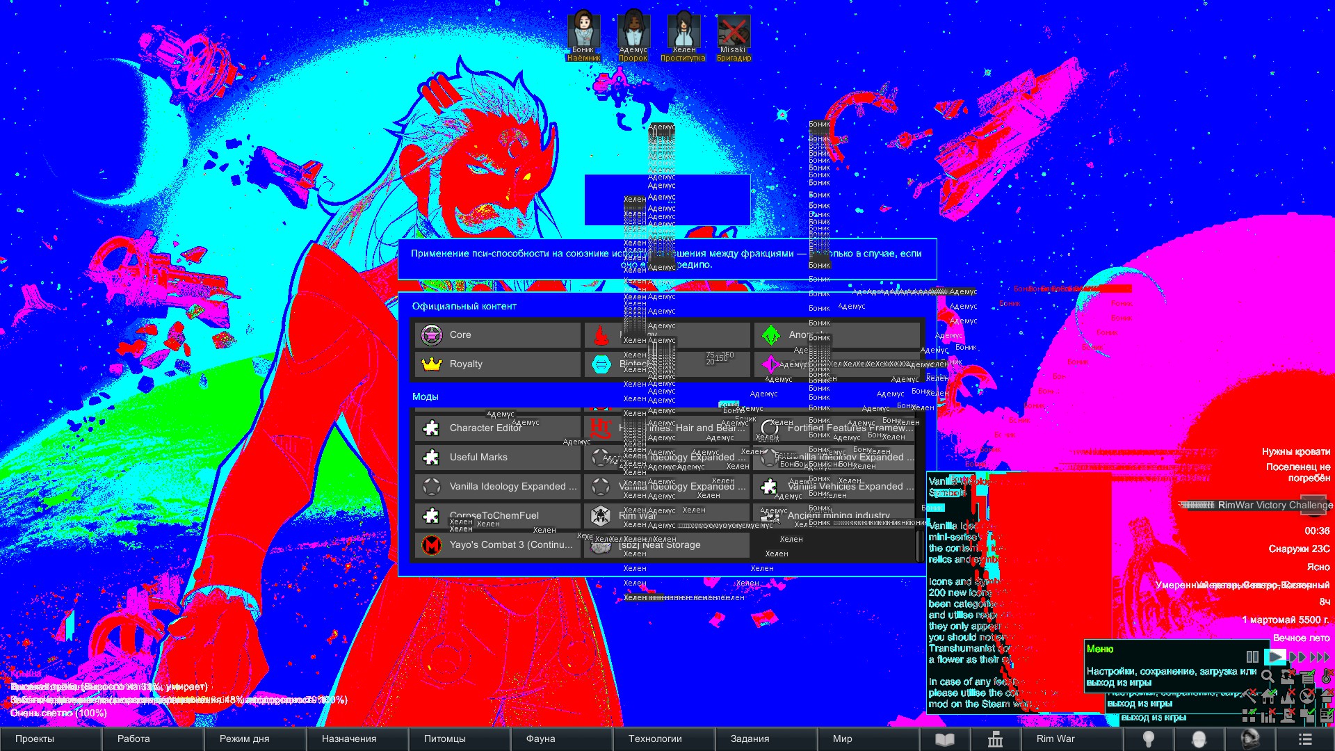Viewport: 1335px width, 751px height.
Task: Open the bank building icon tab
Action: pos(995,739)
